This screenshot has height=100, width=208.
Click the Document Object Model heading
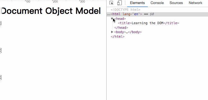pos(51,11)
